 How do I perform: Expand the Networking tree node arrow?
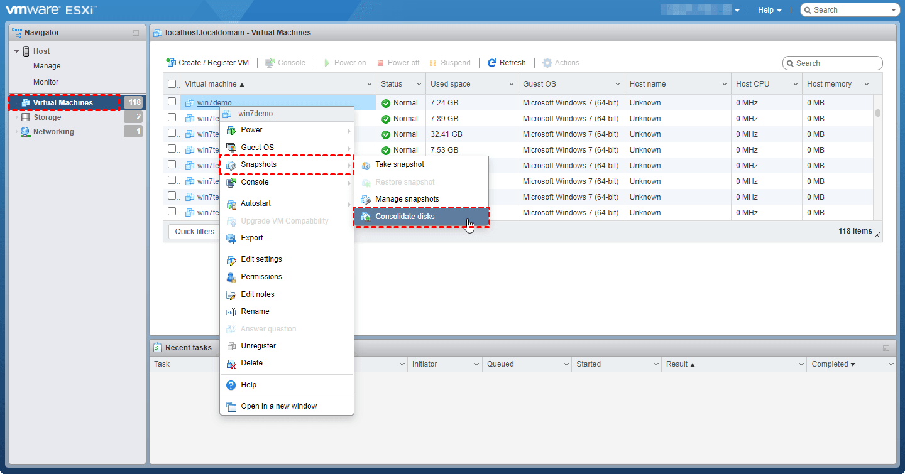17,132
